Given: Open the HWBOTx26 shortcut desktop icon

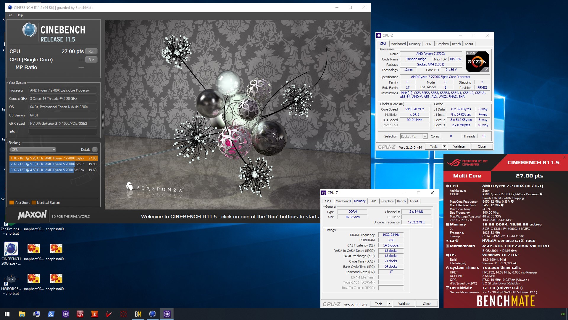Looking at the screenshot, I should (x=11, y=284).
